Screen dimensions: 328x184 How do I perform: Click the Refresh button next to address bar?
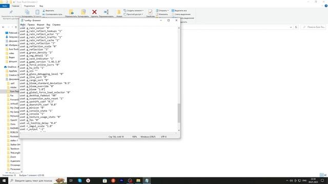296,27
